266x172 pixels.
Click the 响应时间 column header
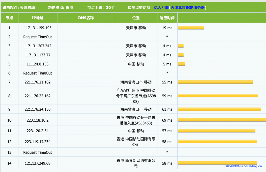(x=167, y=18)
